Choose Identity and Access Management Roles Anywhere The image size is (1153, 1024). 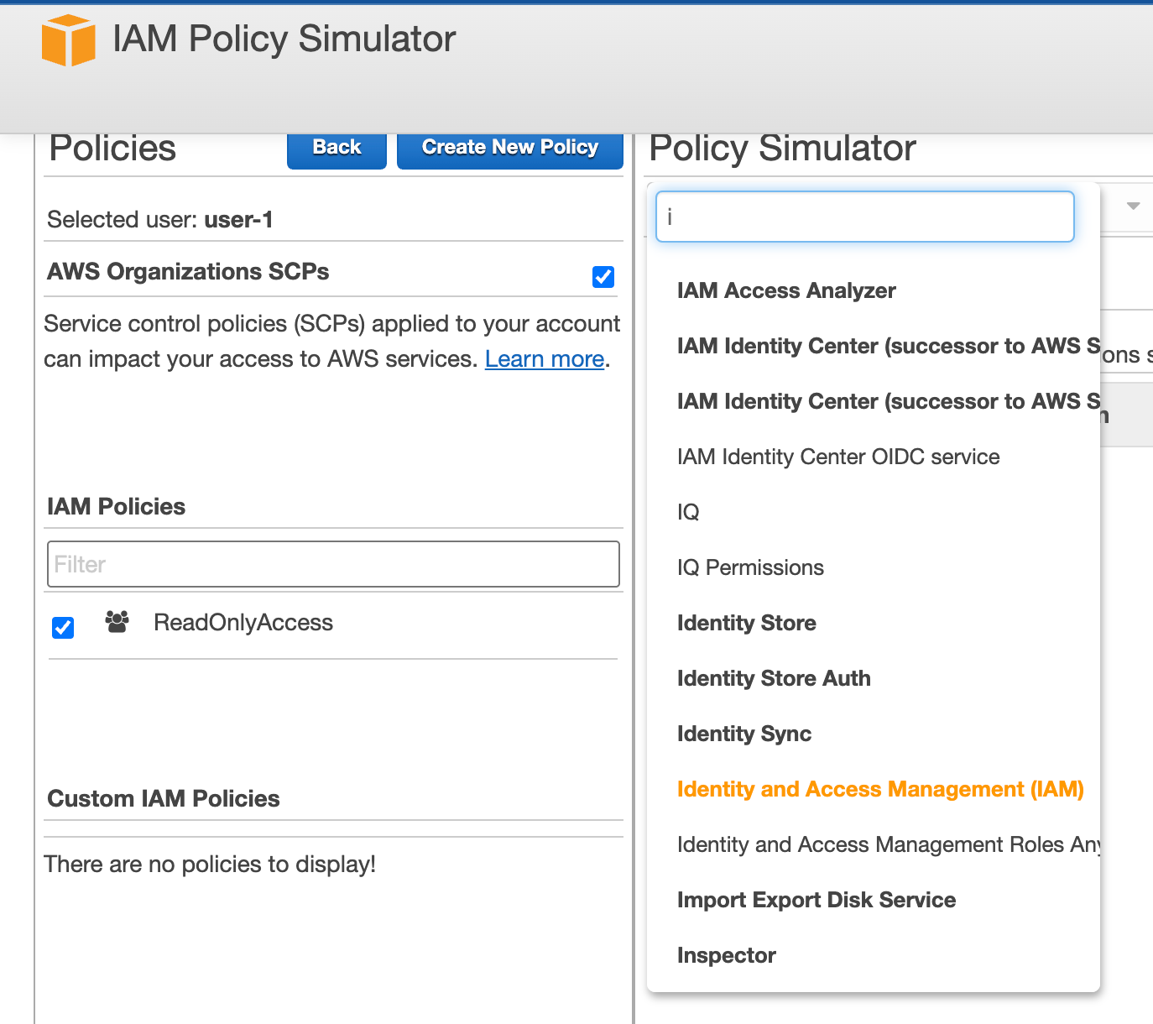889,844
